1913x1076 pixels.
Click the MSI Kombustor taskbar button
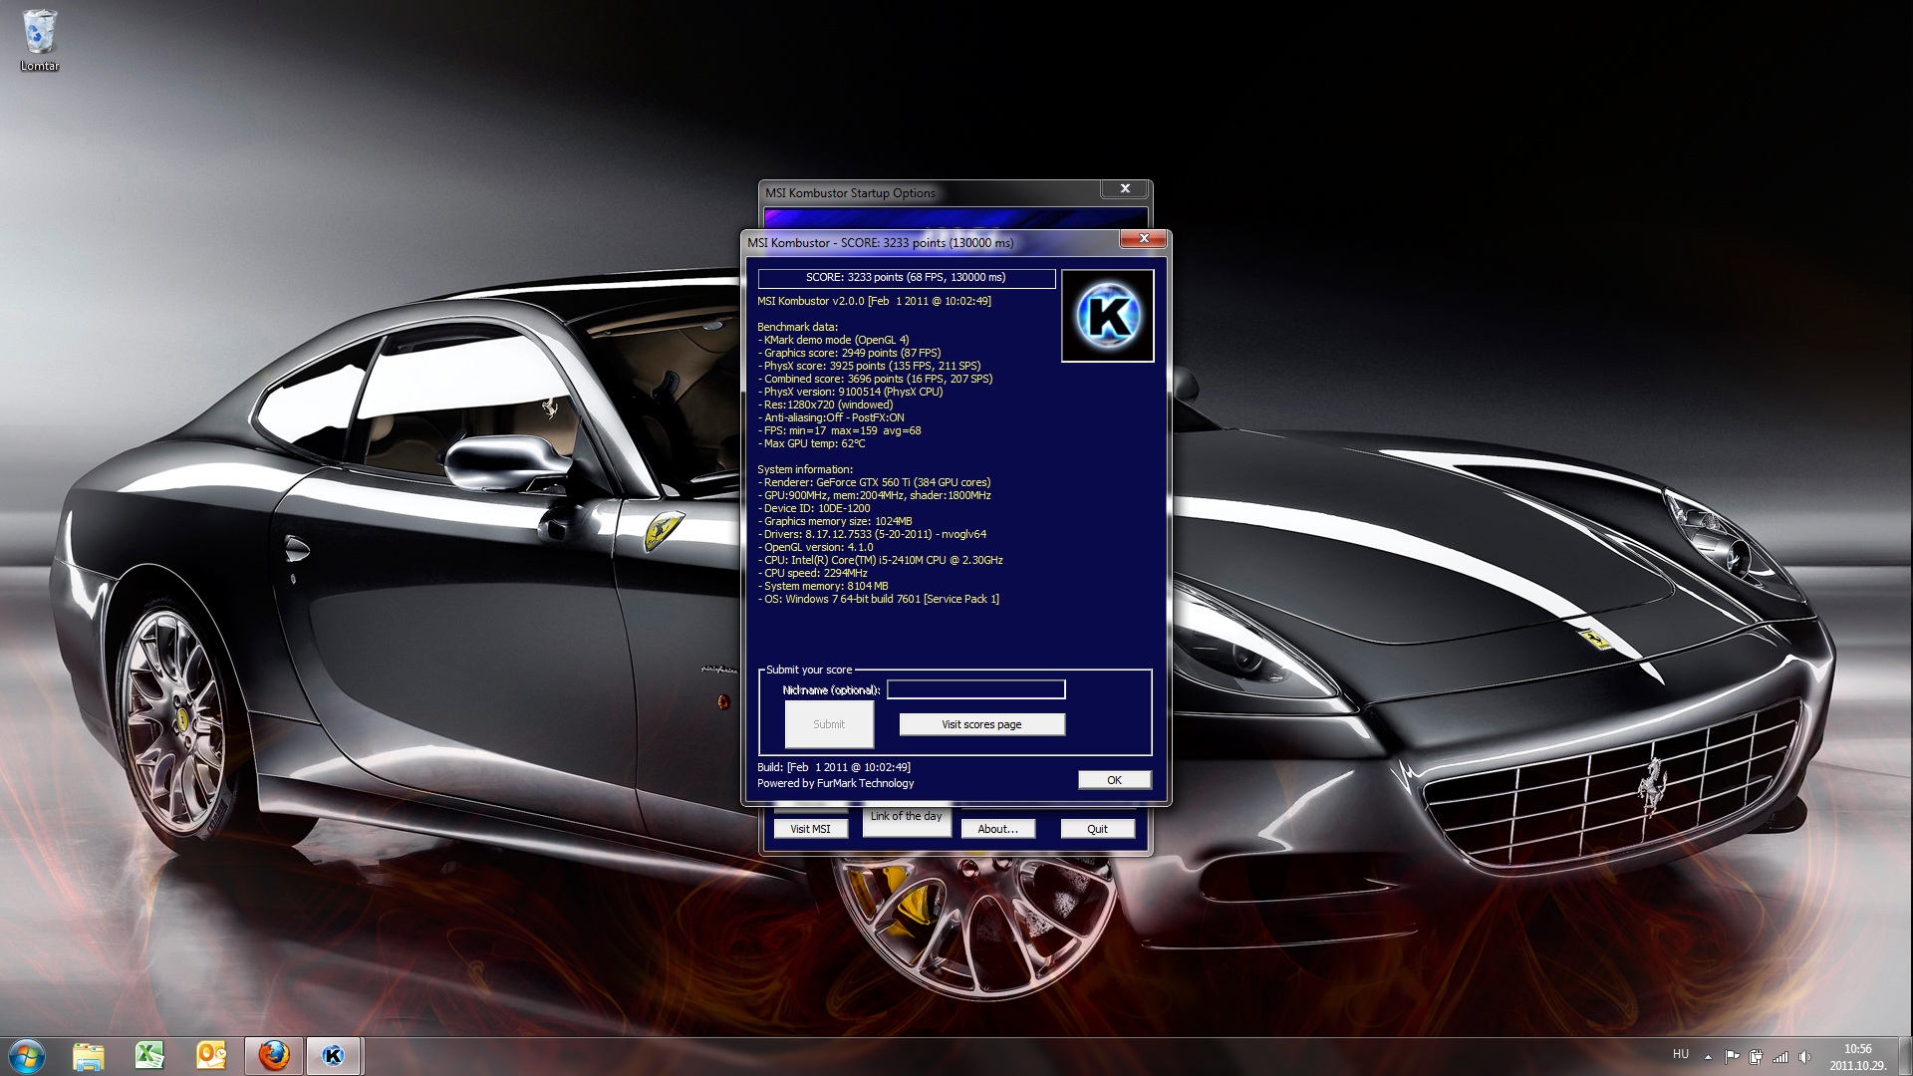[334, 1056]
